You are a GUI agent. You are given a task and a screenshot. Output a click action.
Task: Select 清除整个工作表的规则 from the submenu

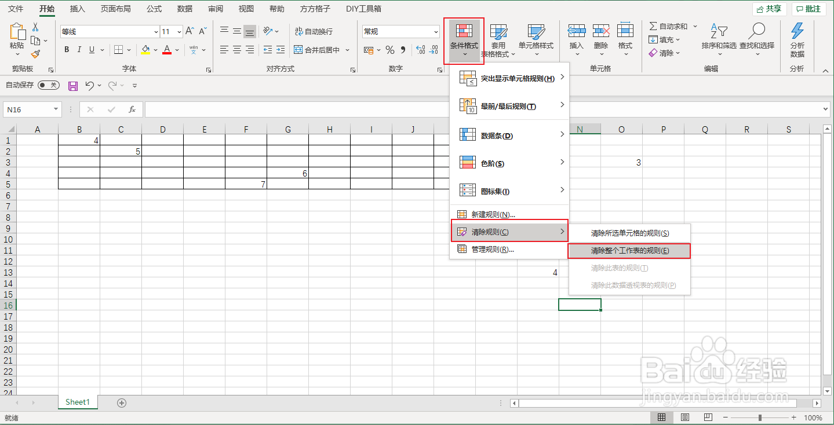point(629,251)
